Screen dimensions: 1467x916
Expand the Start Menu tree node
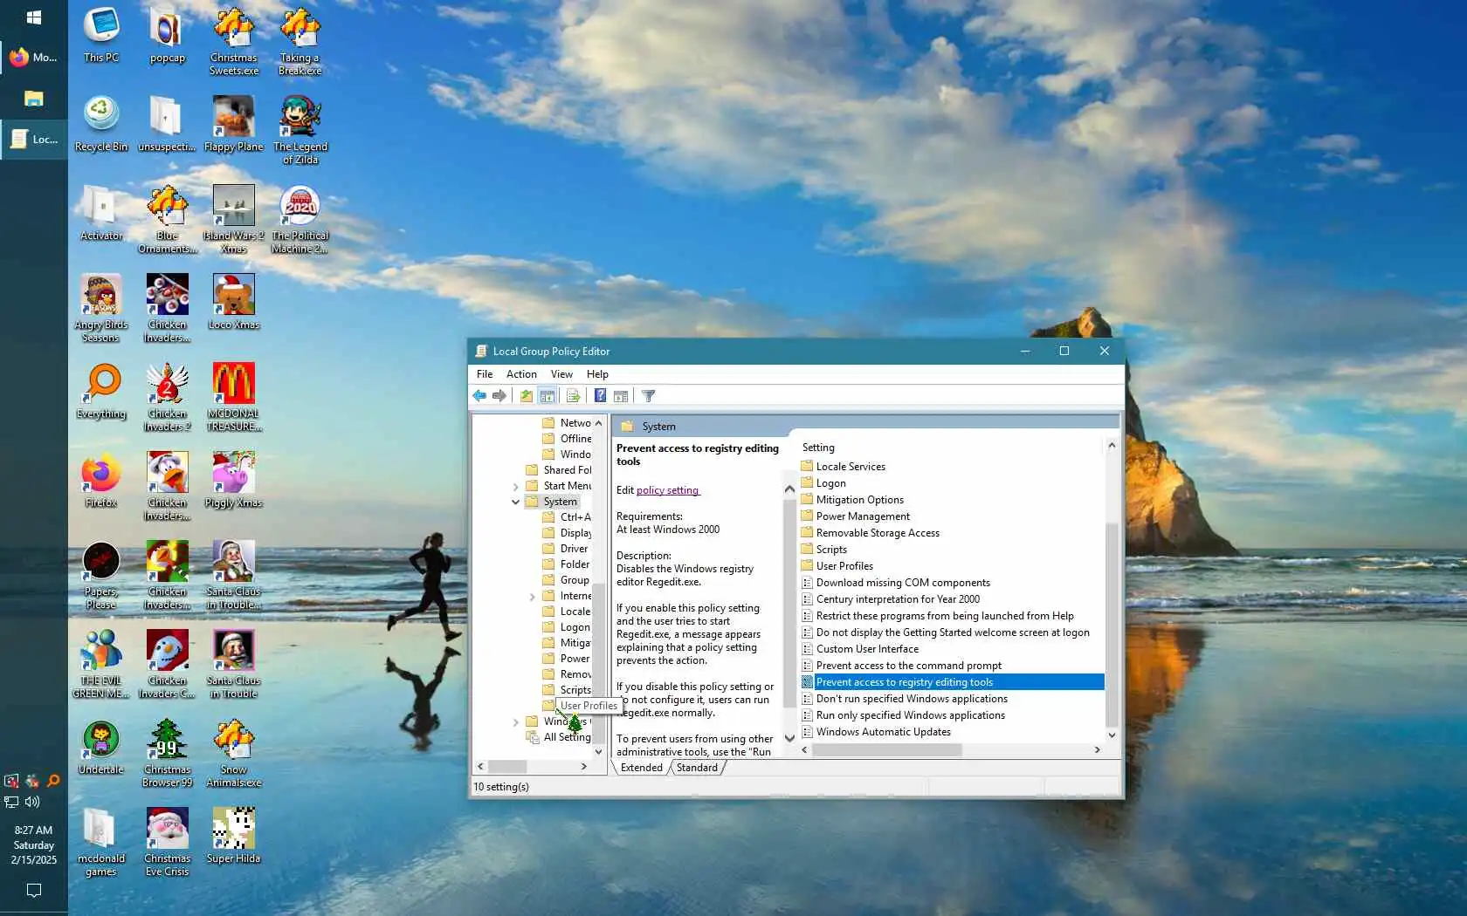coord(516,486)
